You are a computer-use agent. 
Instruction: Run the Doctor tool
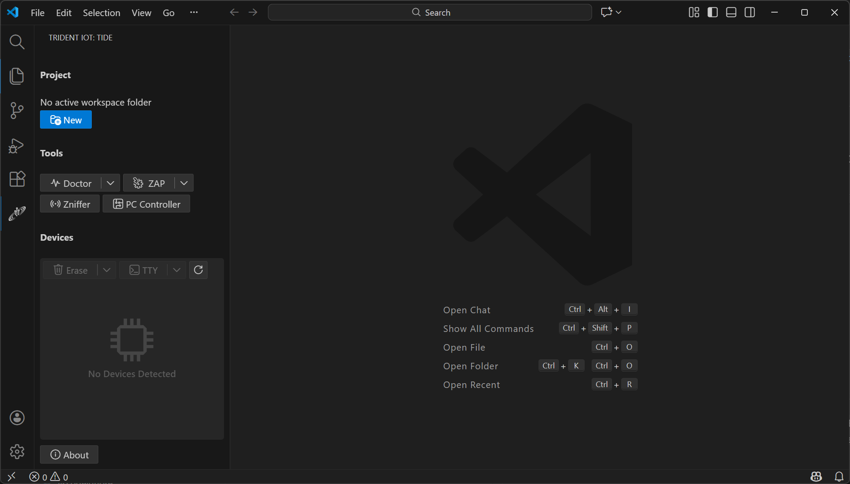click(x=71, y=183)
